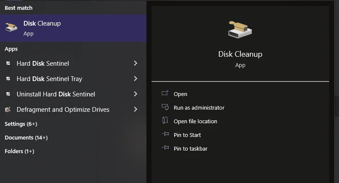Click the Hard Disk Sentinel app icon
This screenshot has height=183, width=339.
(x=8, y=63)
